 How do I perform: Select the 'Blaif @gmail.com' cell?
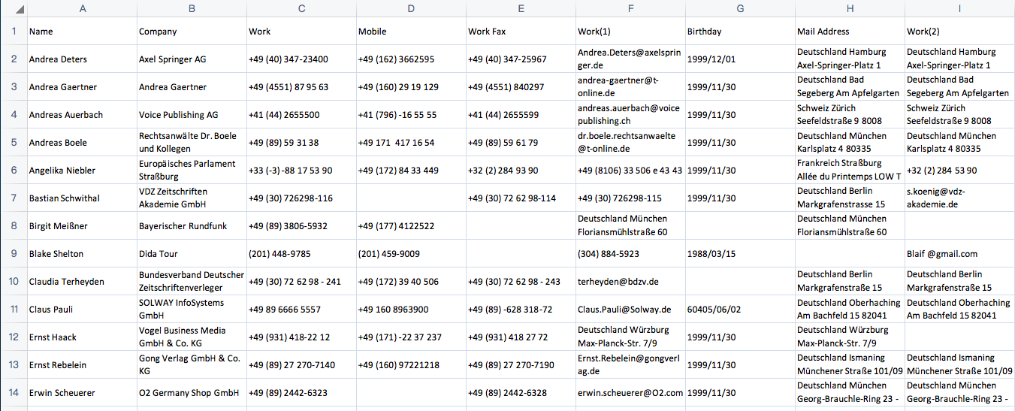(959, 254)
